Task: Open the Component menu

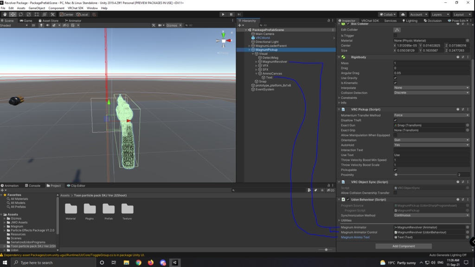Action: [x=56, y=8]
